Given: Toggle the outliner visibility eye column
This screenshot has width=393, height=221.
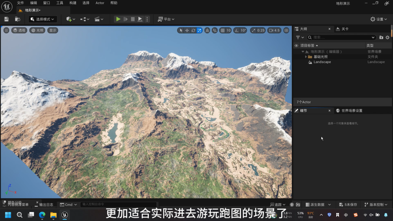Looking at the screenshot, I should point(296,46).
